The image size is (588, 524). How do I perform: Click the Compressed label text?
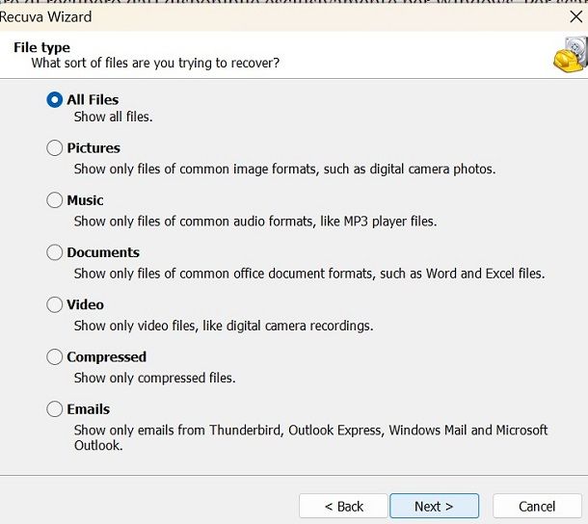pos(106,357)
